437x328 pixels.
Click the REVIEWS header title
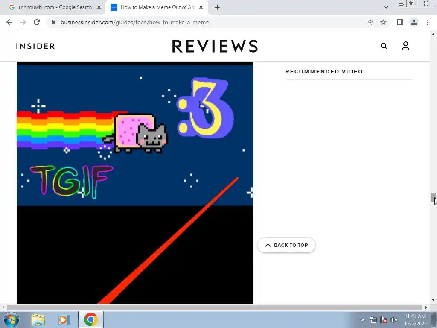pos(215,46)
